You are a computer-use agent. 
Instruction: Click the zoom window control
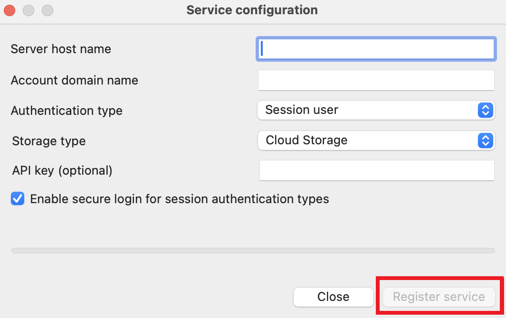pyautogui.click(x=47, y=9)
